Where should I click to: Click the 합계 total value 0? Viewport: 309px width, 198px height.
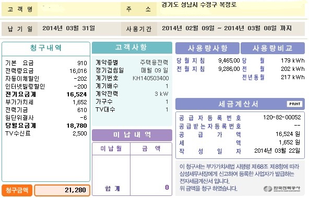167,188
